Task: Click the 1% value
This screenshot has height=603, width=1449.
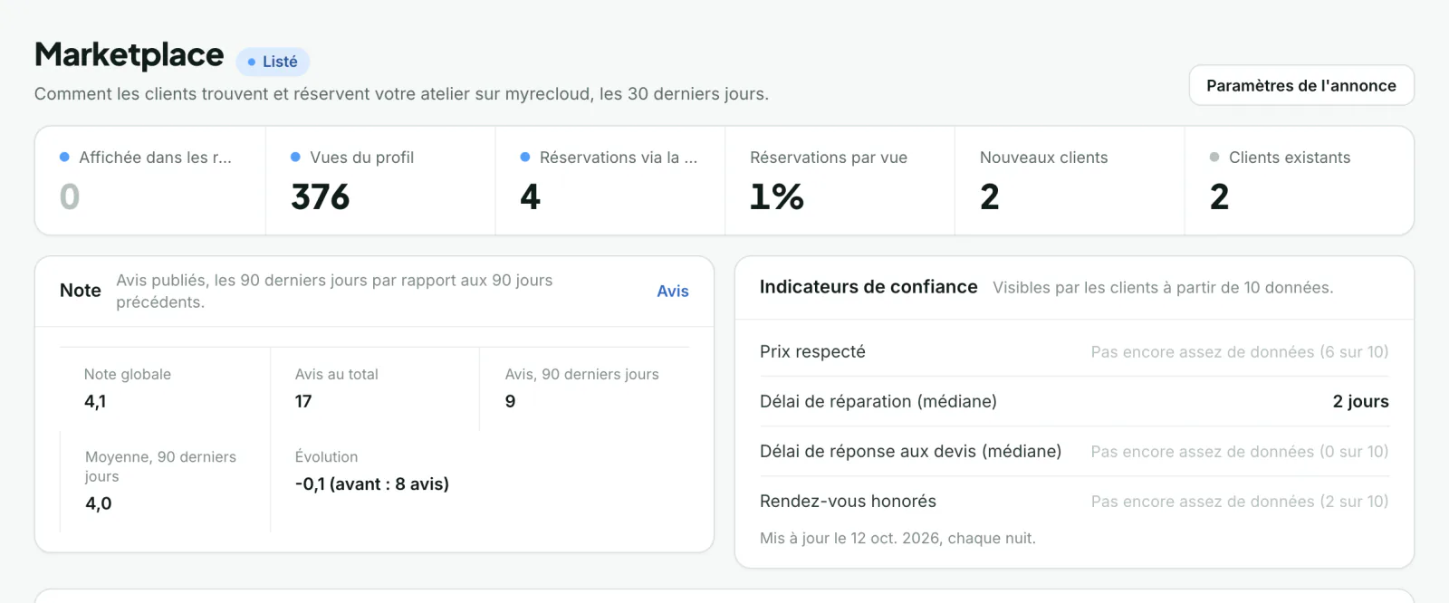Action: point(777,196)
